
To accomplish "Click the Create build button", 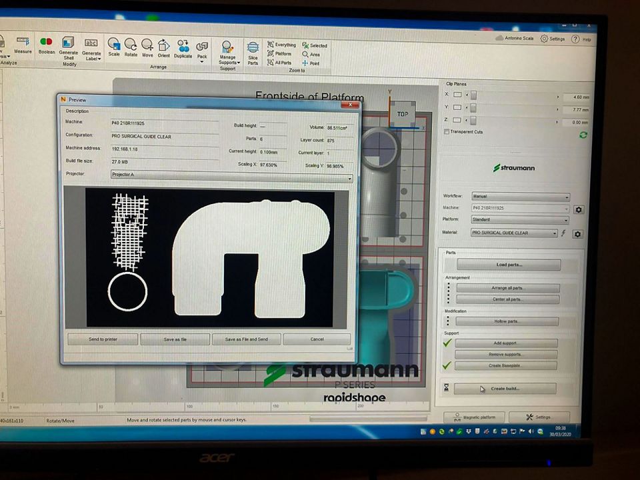I will click(505, 389).
